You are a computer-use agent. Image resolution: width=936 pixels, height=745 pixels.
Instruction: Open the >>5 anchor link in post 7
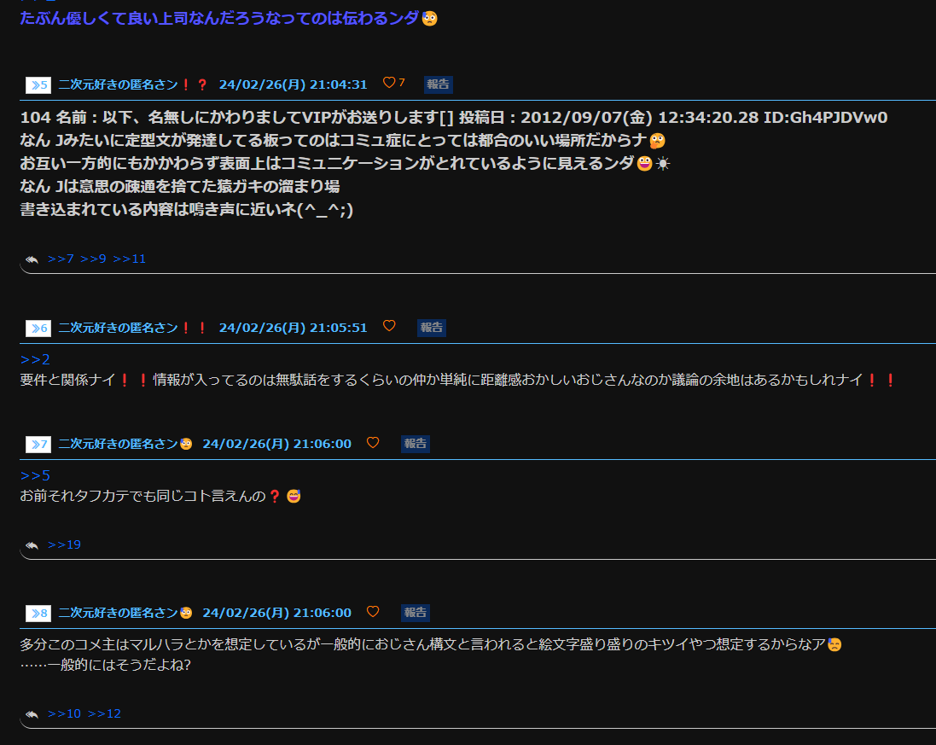35,476
